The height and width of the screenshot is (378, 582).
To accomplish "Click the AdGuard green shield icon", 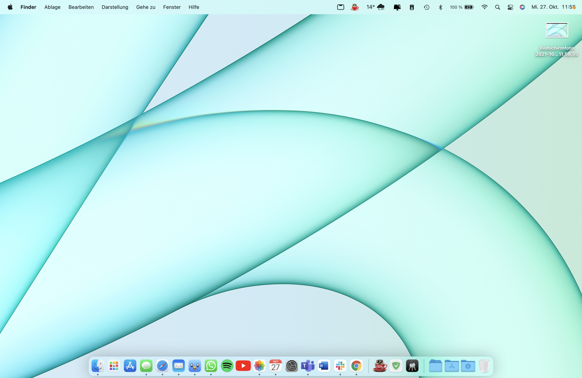I will tap(396, 366).
